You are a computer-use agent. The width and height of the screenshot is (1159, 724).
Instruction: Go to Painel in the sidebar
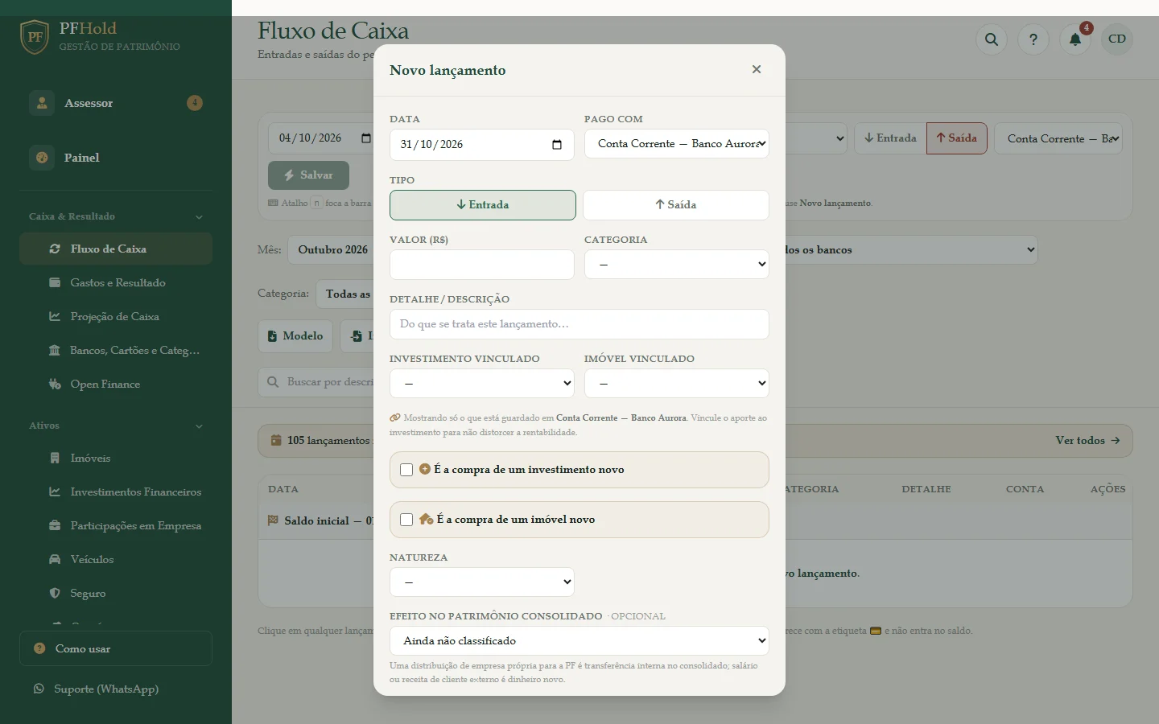(116, 158)
